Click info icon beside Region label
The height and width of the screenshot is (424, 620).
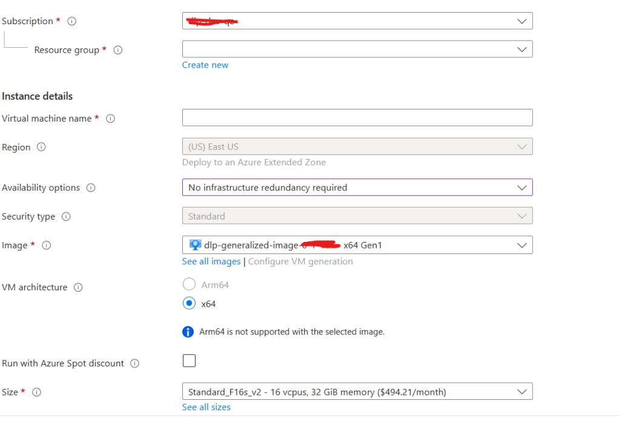click(x=41, y=147)
